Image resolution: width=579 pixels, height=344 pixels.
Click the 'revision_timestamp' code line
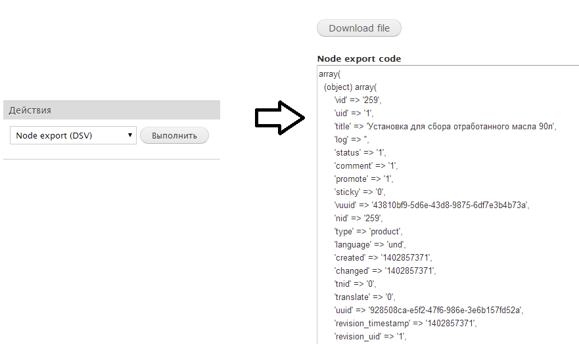[x=405, y=324]
